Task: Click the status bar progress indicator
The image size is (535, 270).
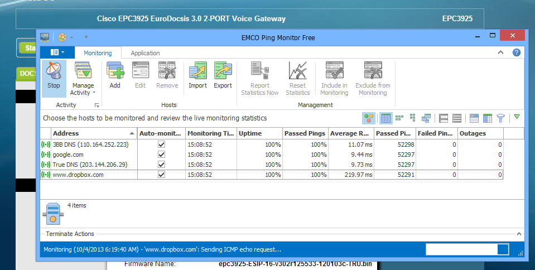Action: [x=467, y=249]
